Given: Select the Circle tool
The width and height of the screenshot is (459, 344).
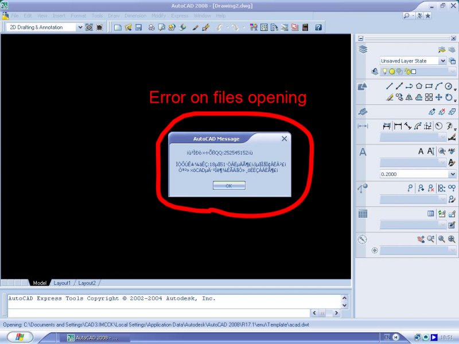Looking at the screenshot, I should [449, 86].
